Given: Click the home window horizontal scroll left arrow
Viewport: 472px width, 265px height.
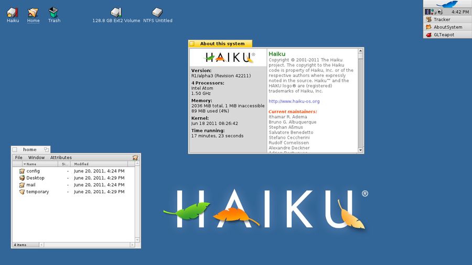Looking at the screenshot, I should (x=41, y=245).
